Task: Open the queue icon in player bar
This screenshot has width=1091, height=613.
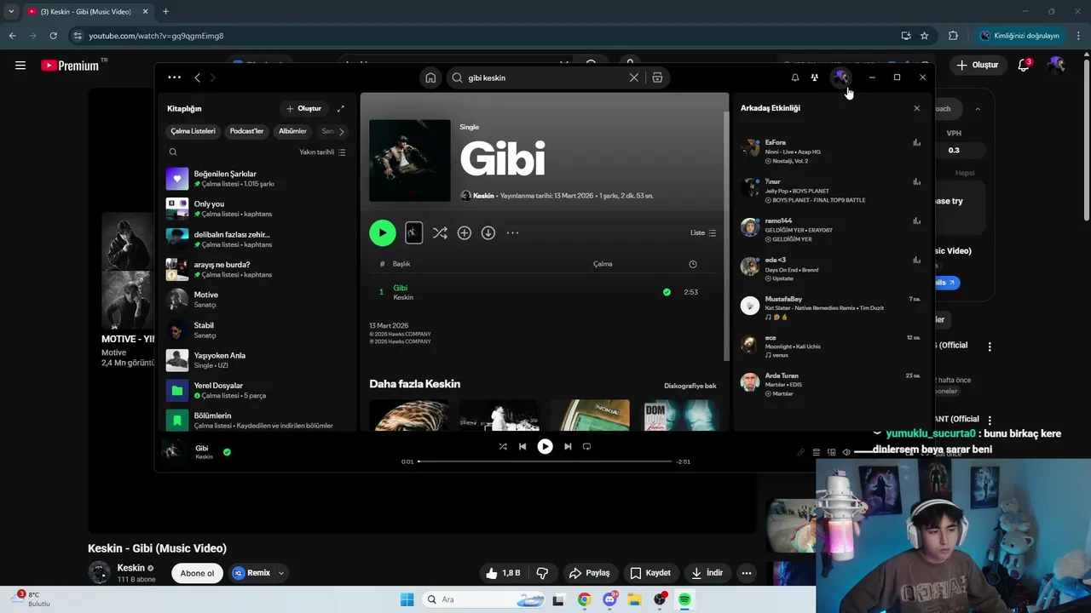Action: tap(817, 452)
